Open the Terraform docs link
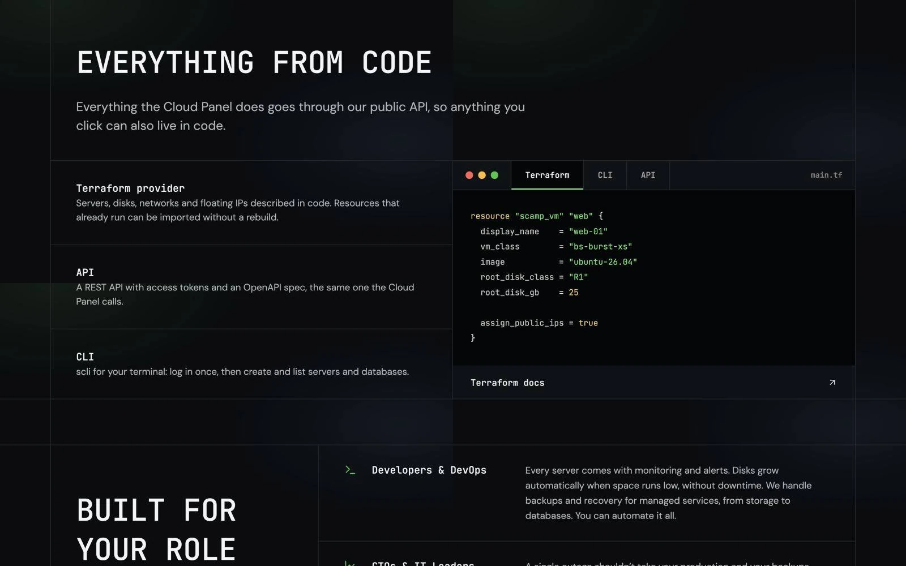 coord(653,383)
